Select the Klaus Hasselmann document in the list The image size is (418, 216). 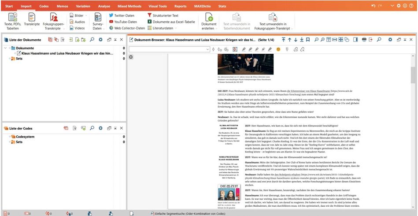[67, 53]
